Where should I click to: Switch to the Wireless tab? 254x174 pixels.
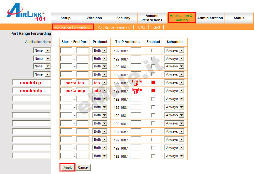(94, 18)
